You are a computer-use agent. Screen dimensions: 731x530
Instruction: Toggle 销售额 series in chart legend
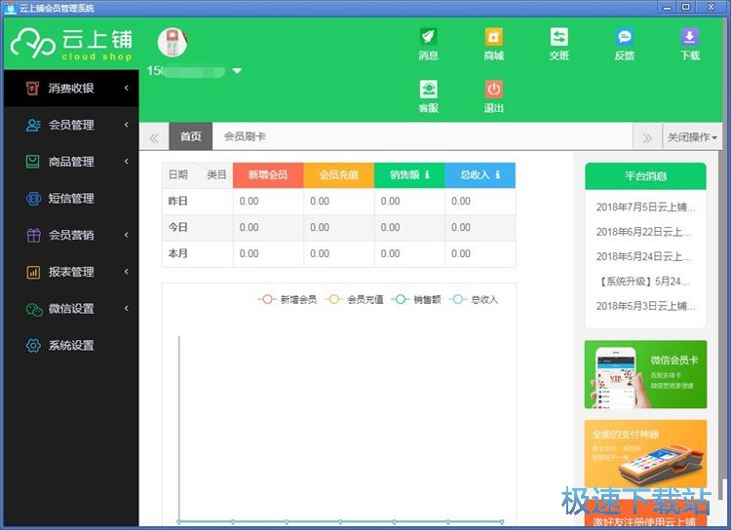point(417,299)
